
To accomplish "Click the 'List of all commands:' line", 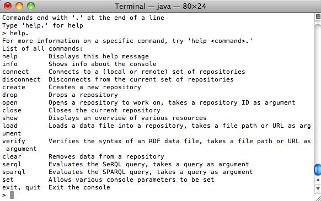I will (x=42, y=48).
